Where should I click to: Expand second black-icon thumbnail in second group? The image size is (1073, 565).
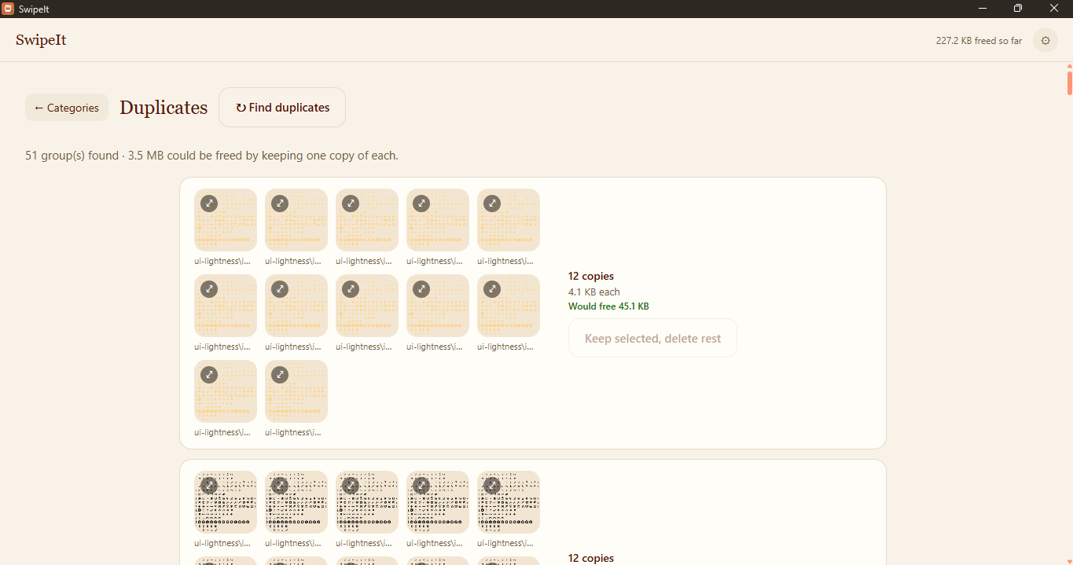(280, 486)
